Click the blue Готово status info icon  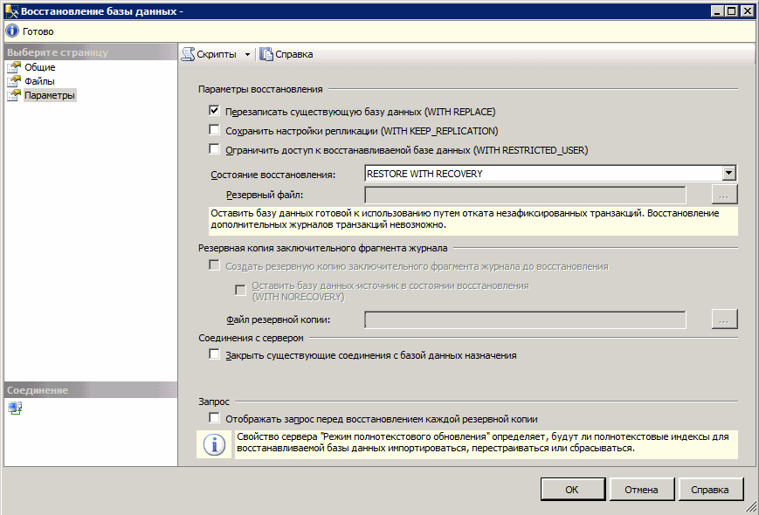12,31
